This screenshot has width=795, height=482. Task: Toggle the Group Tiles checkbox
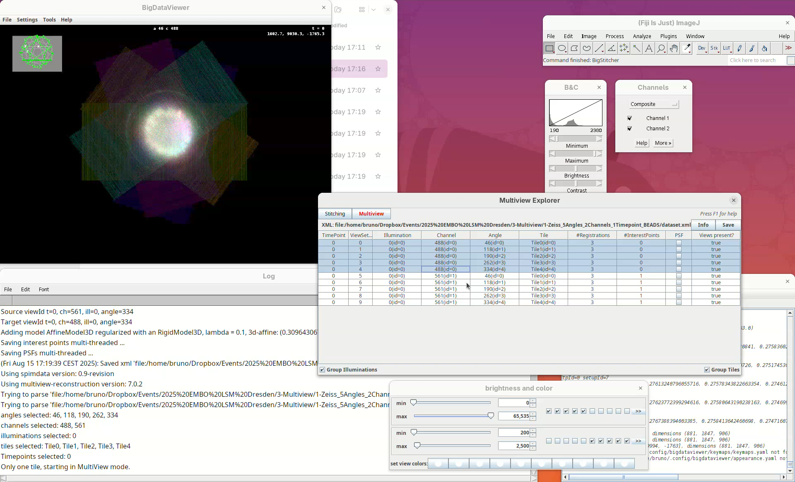(707, 370)
